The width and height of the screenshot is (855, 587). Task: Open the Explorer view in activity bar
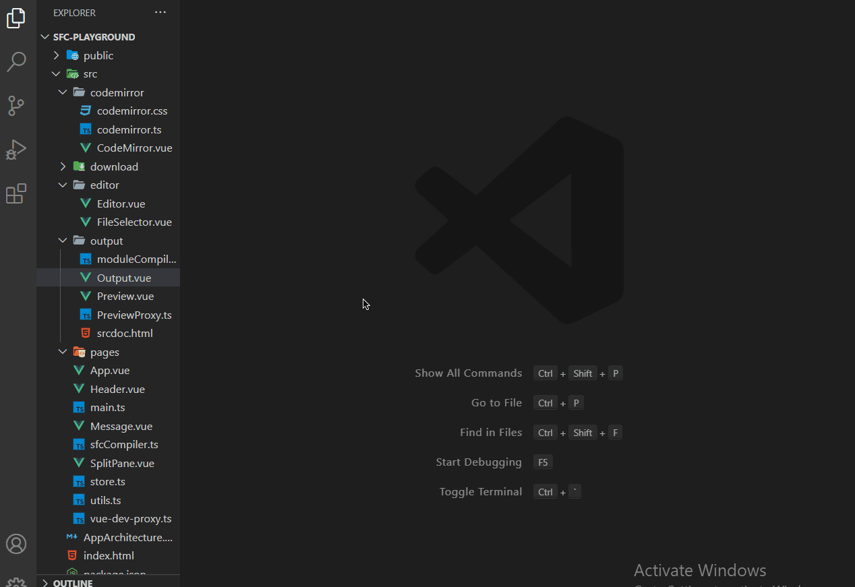pos(16,18)
